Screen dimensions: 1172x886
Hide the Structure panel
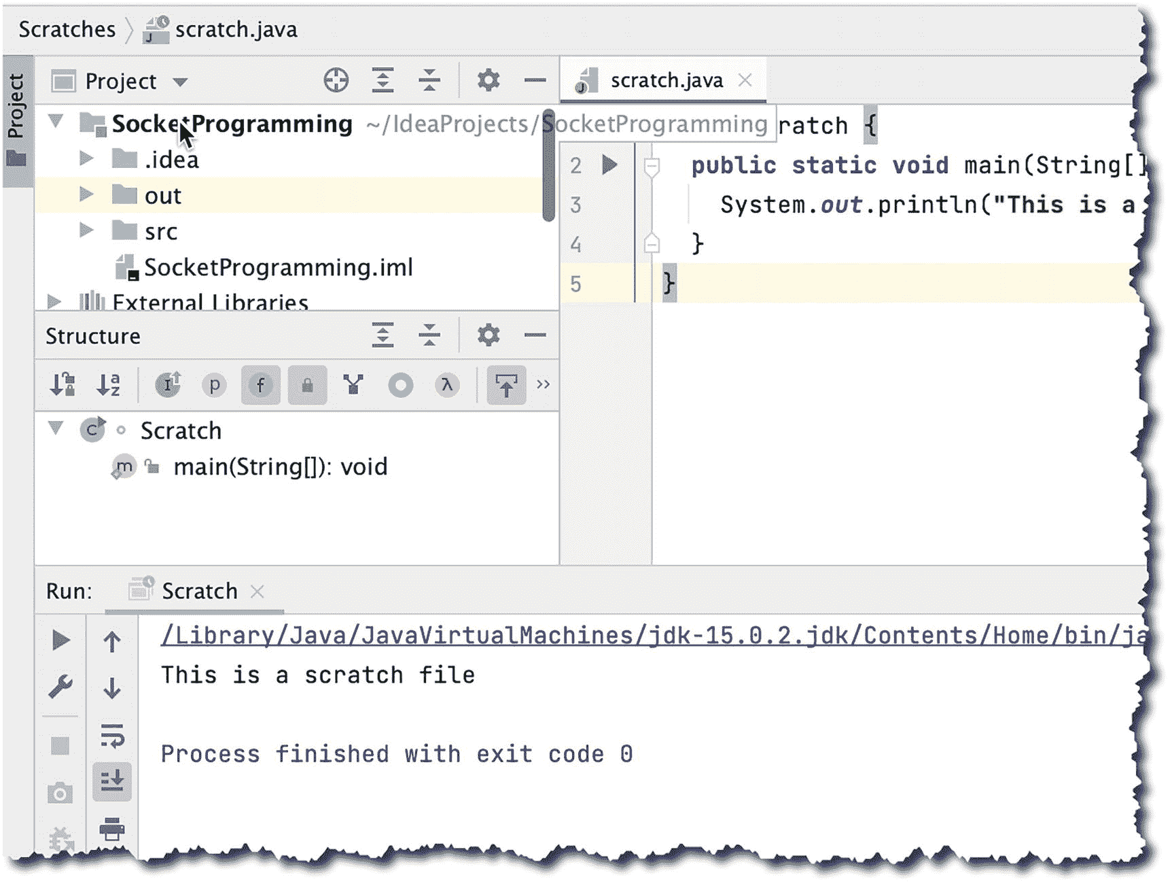coord(535,335)
